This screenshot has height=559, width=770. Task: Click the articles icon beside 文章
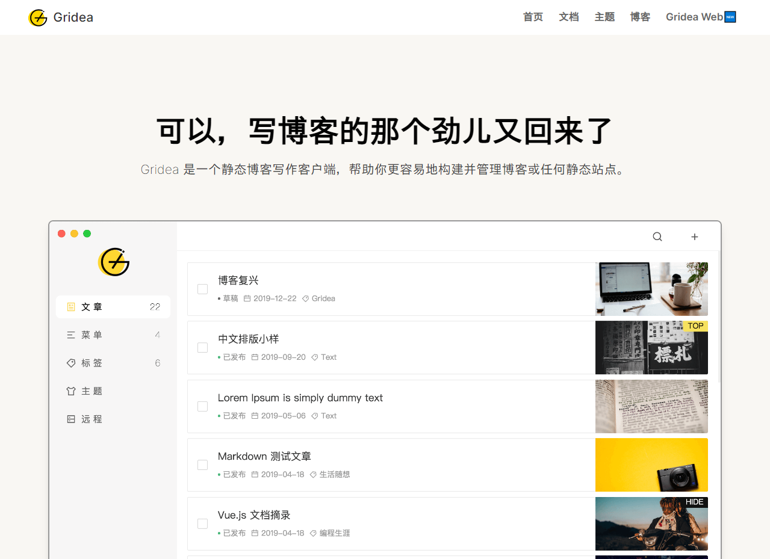pos(71,307)
